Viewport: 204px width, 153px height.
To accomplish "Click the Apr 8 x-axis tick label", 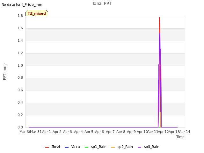I will coord(121,132).
